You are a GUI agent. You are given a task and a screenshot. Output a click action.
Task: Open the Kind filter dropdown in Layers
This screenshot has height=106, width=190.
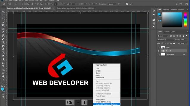coord(163,36)
